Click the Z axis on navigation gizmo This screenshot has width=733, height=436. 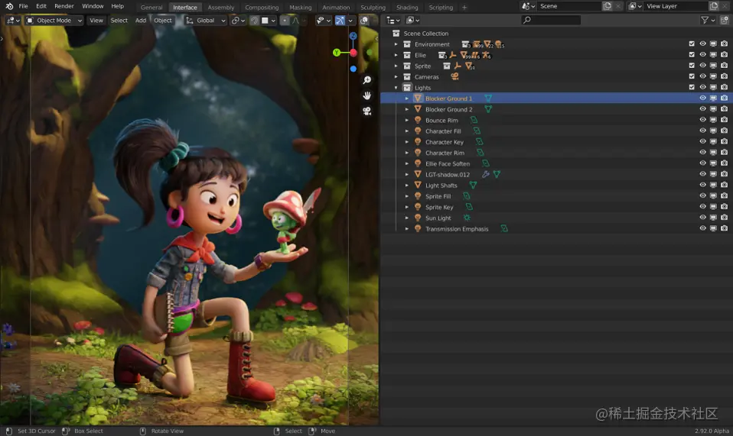[353, 36]
